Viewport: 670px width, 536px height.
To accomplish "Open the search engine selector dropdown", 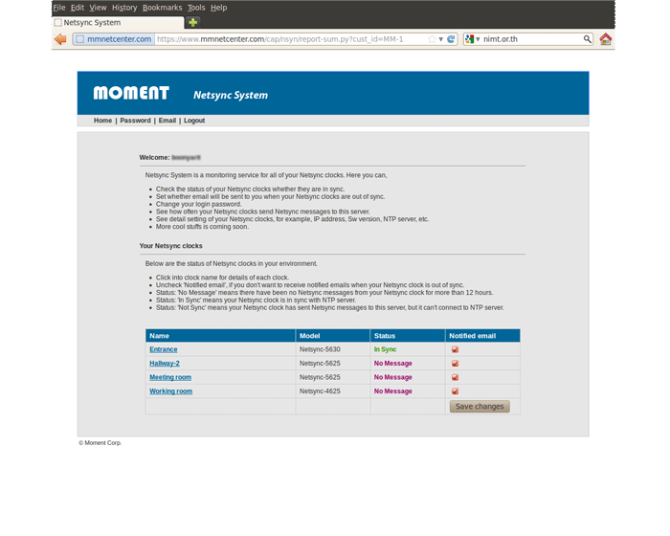I will coord(473,39).
